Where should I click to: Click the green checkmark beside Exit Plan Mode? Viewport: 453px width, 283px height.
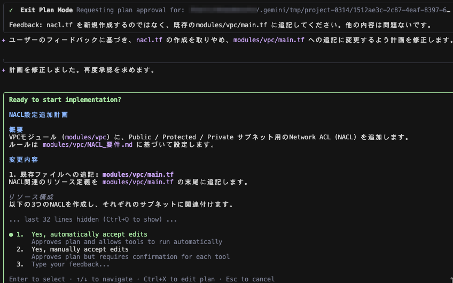pyautogui.click(x=12, y=10)
